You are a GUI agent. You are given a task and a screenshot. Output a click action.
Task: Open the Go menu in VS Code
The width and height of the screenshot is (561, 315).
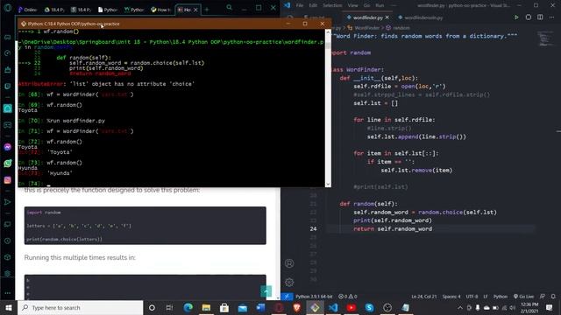[x=366, y=5]
